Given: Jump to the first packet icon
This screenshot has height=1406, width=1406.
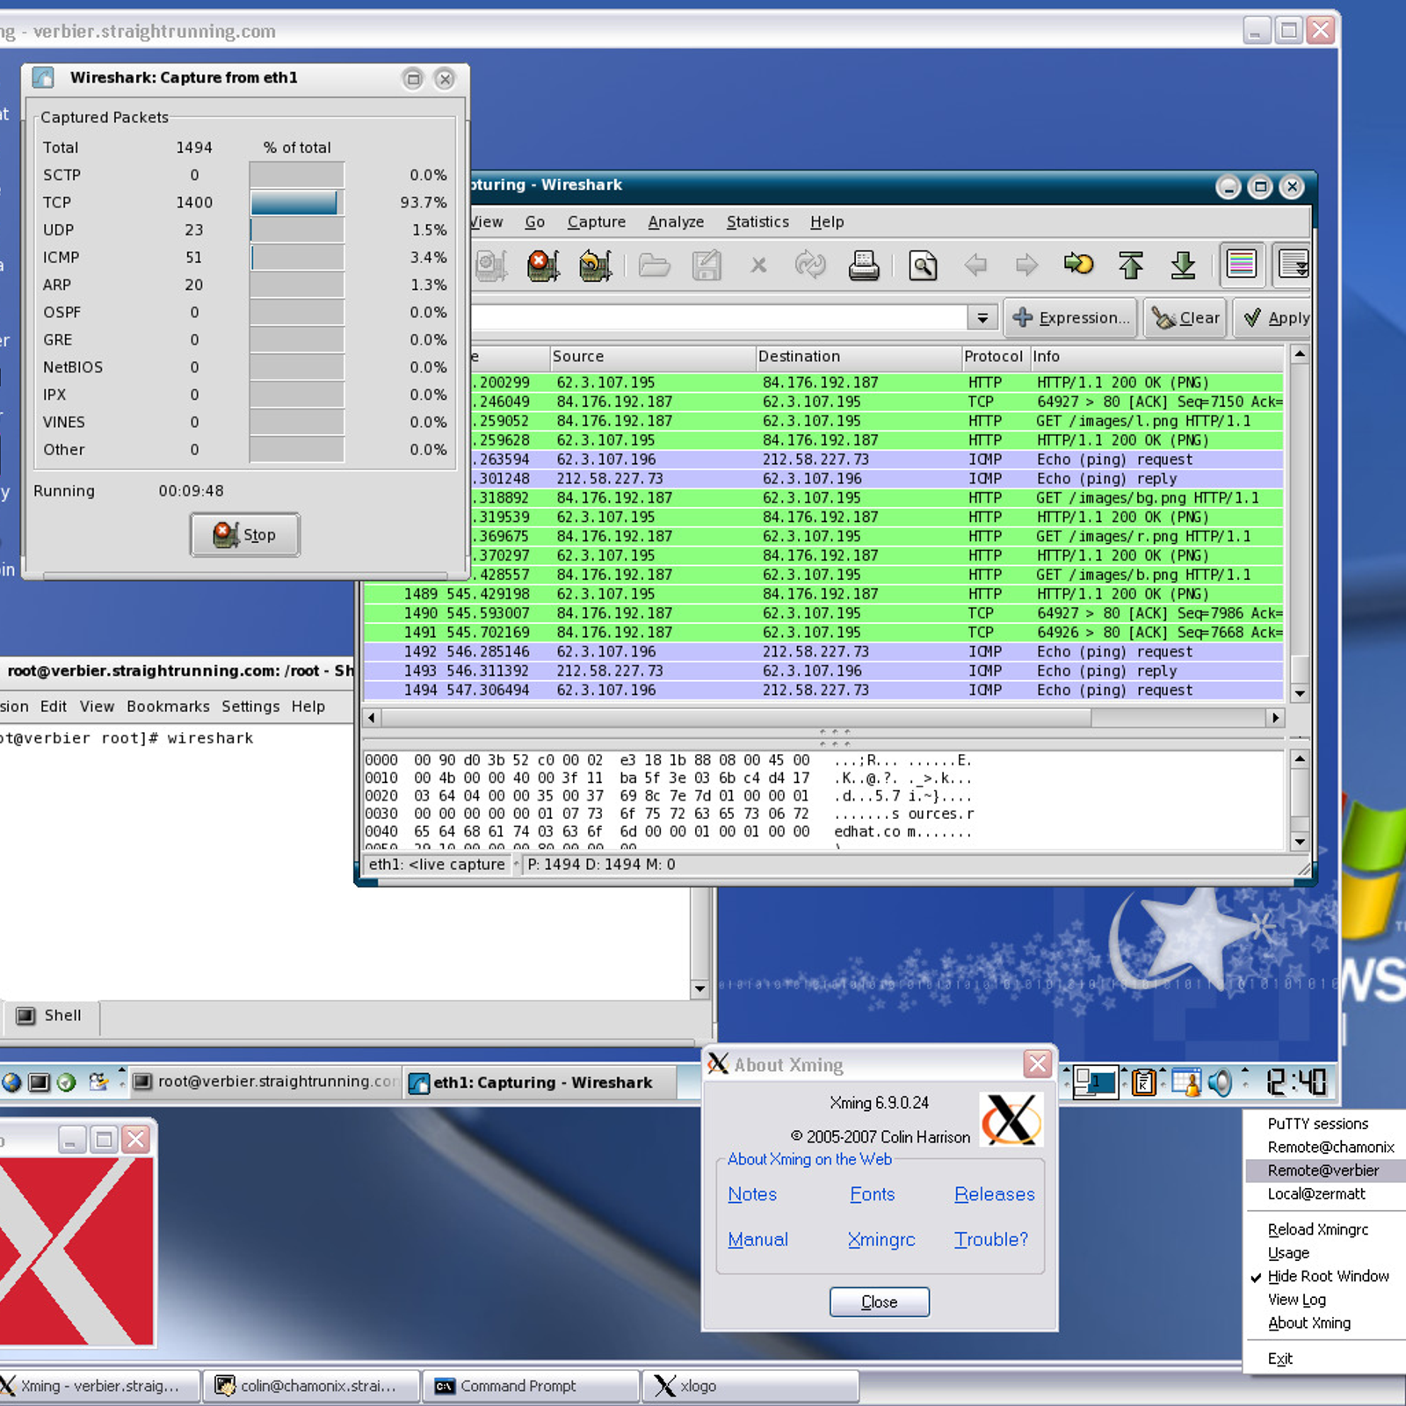Looking at the screenshot, I should pos(1131,265).
